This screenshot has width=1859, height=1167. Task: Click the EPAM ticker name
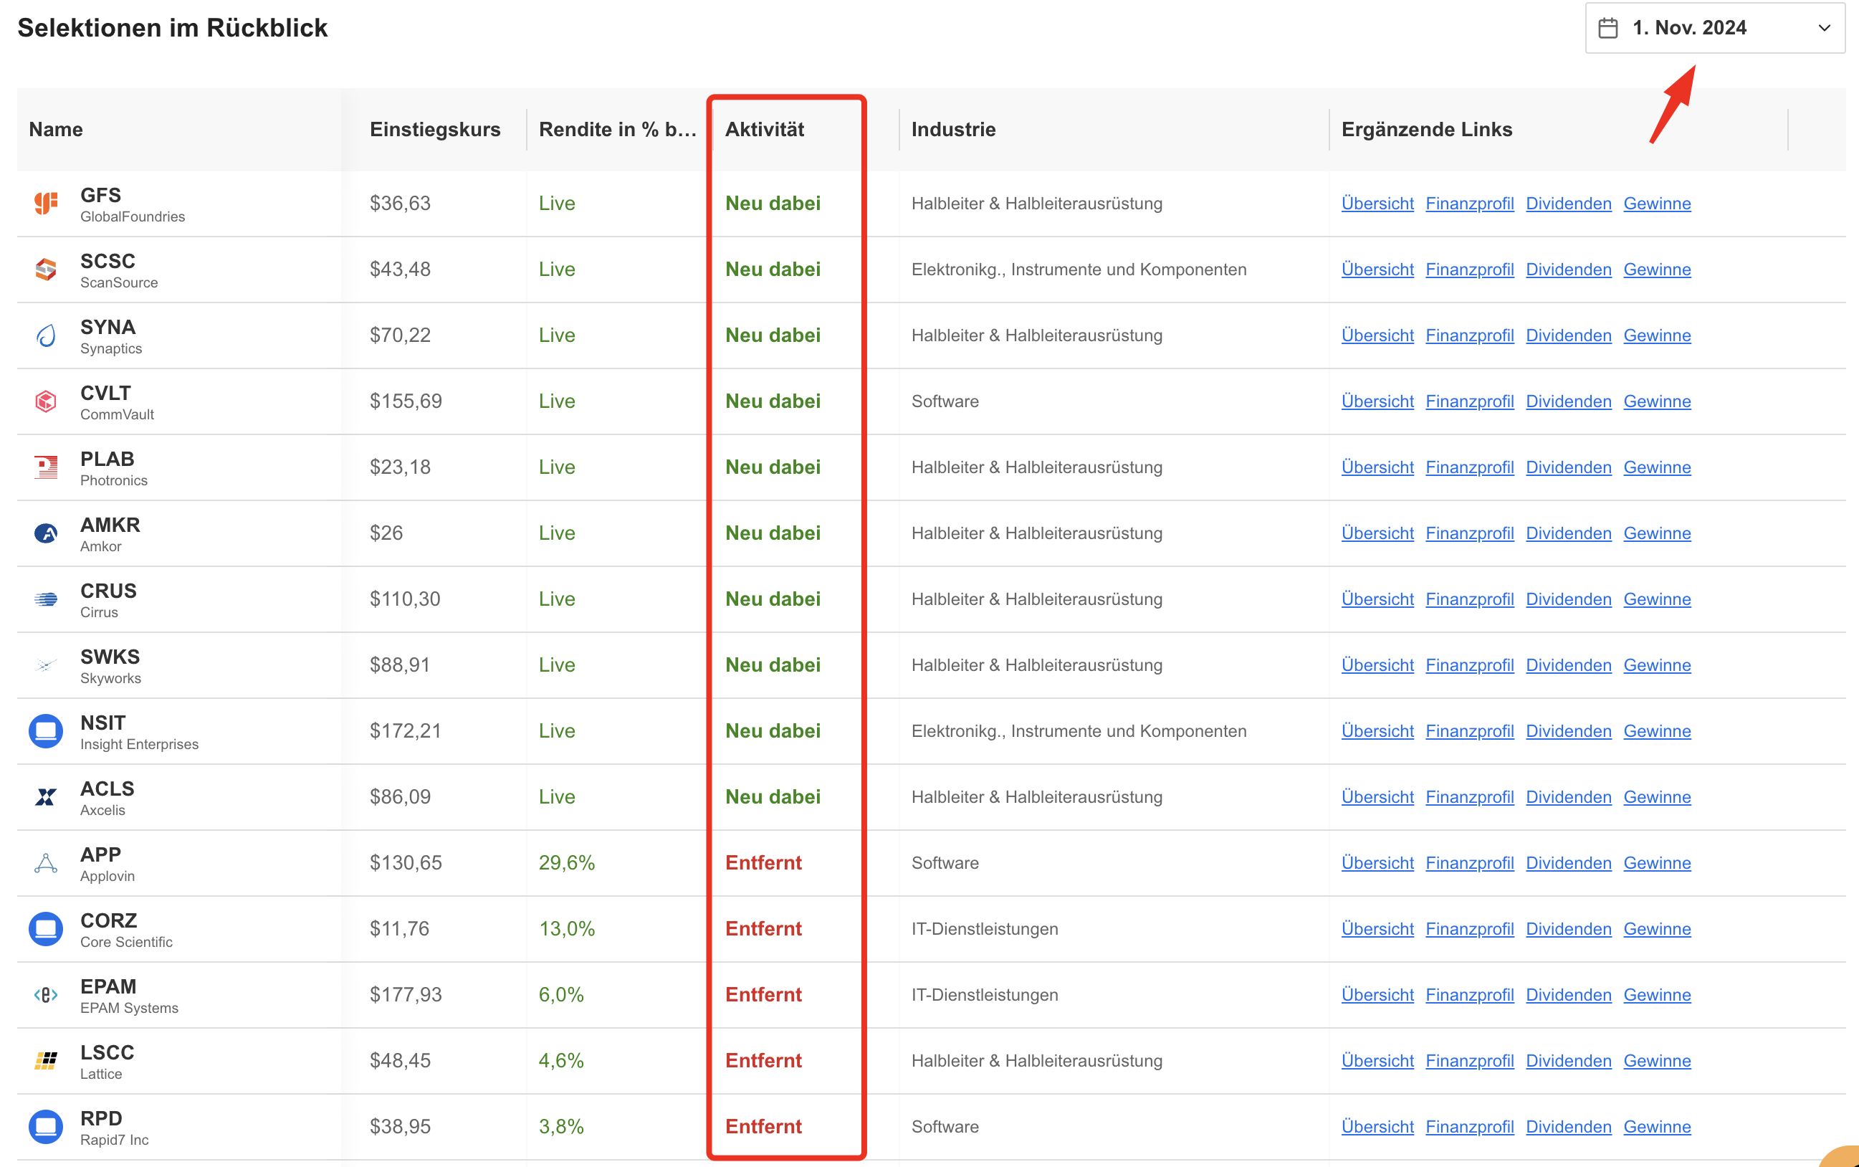(x=108, y=986)
